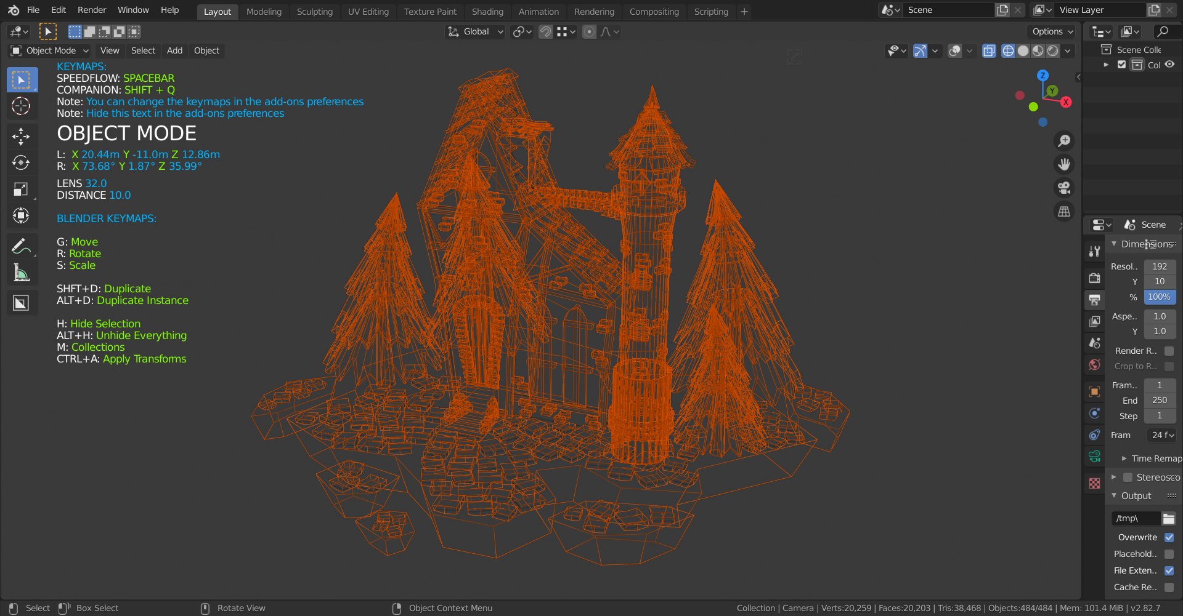Open the Add menu in the viewport header

click(174, 50)
